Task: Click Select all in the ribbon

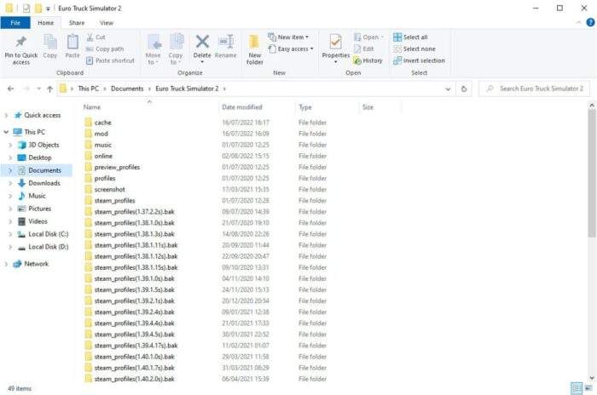Action: 410,37
